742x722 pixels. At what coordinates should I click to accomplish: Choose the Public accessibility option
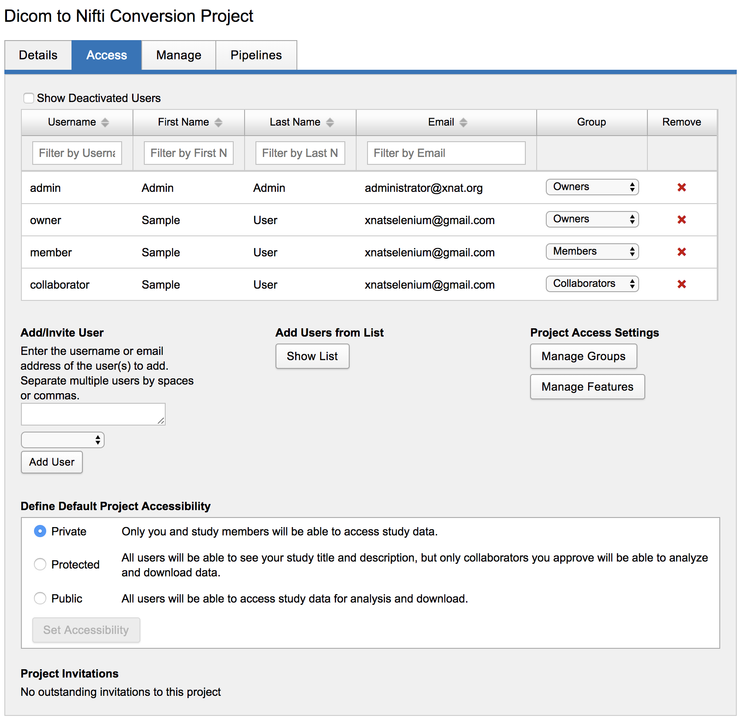(x=40, y=598)
